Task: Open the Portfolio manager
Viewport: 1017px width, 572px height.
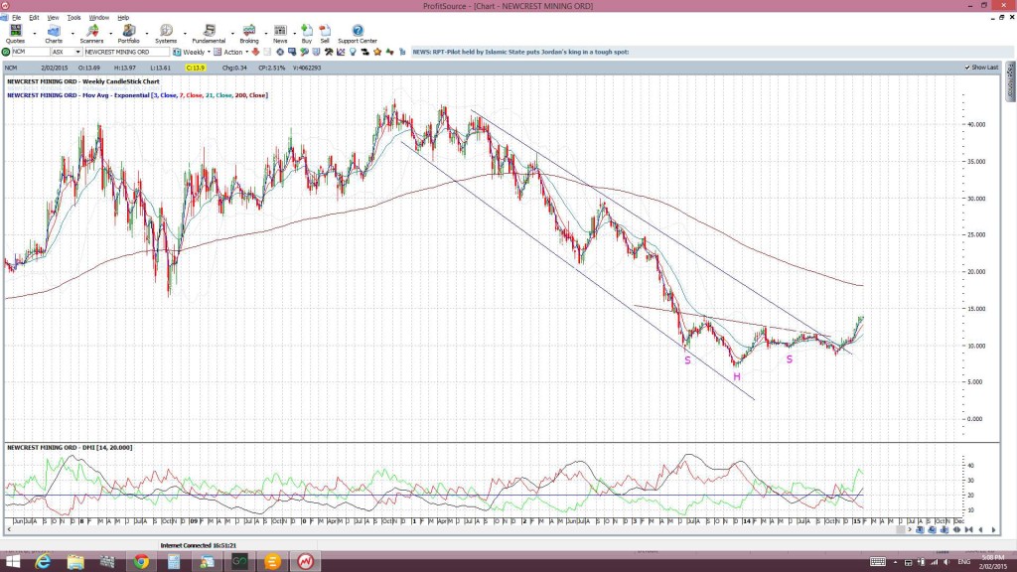Action: [128, 34]
